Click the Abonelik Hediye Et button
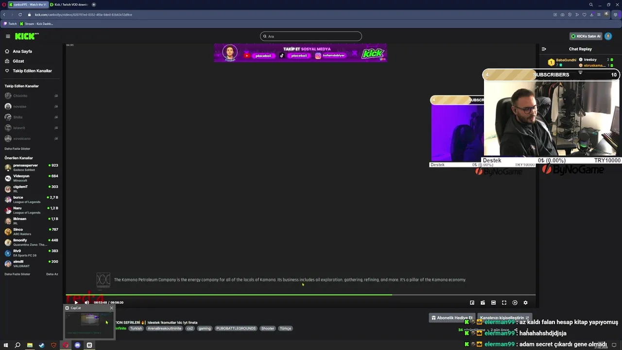The height and width of the screenshot is (350, 622). [x=452, y=317]
